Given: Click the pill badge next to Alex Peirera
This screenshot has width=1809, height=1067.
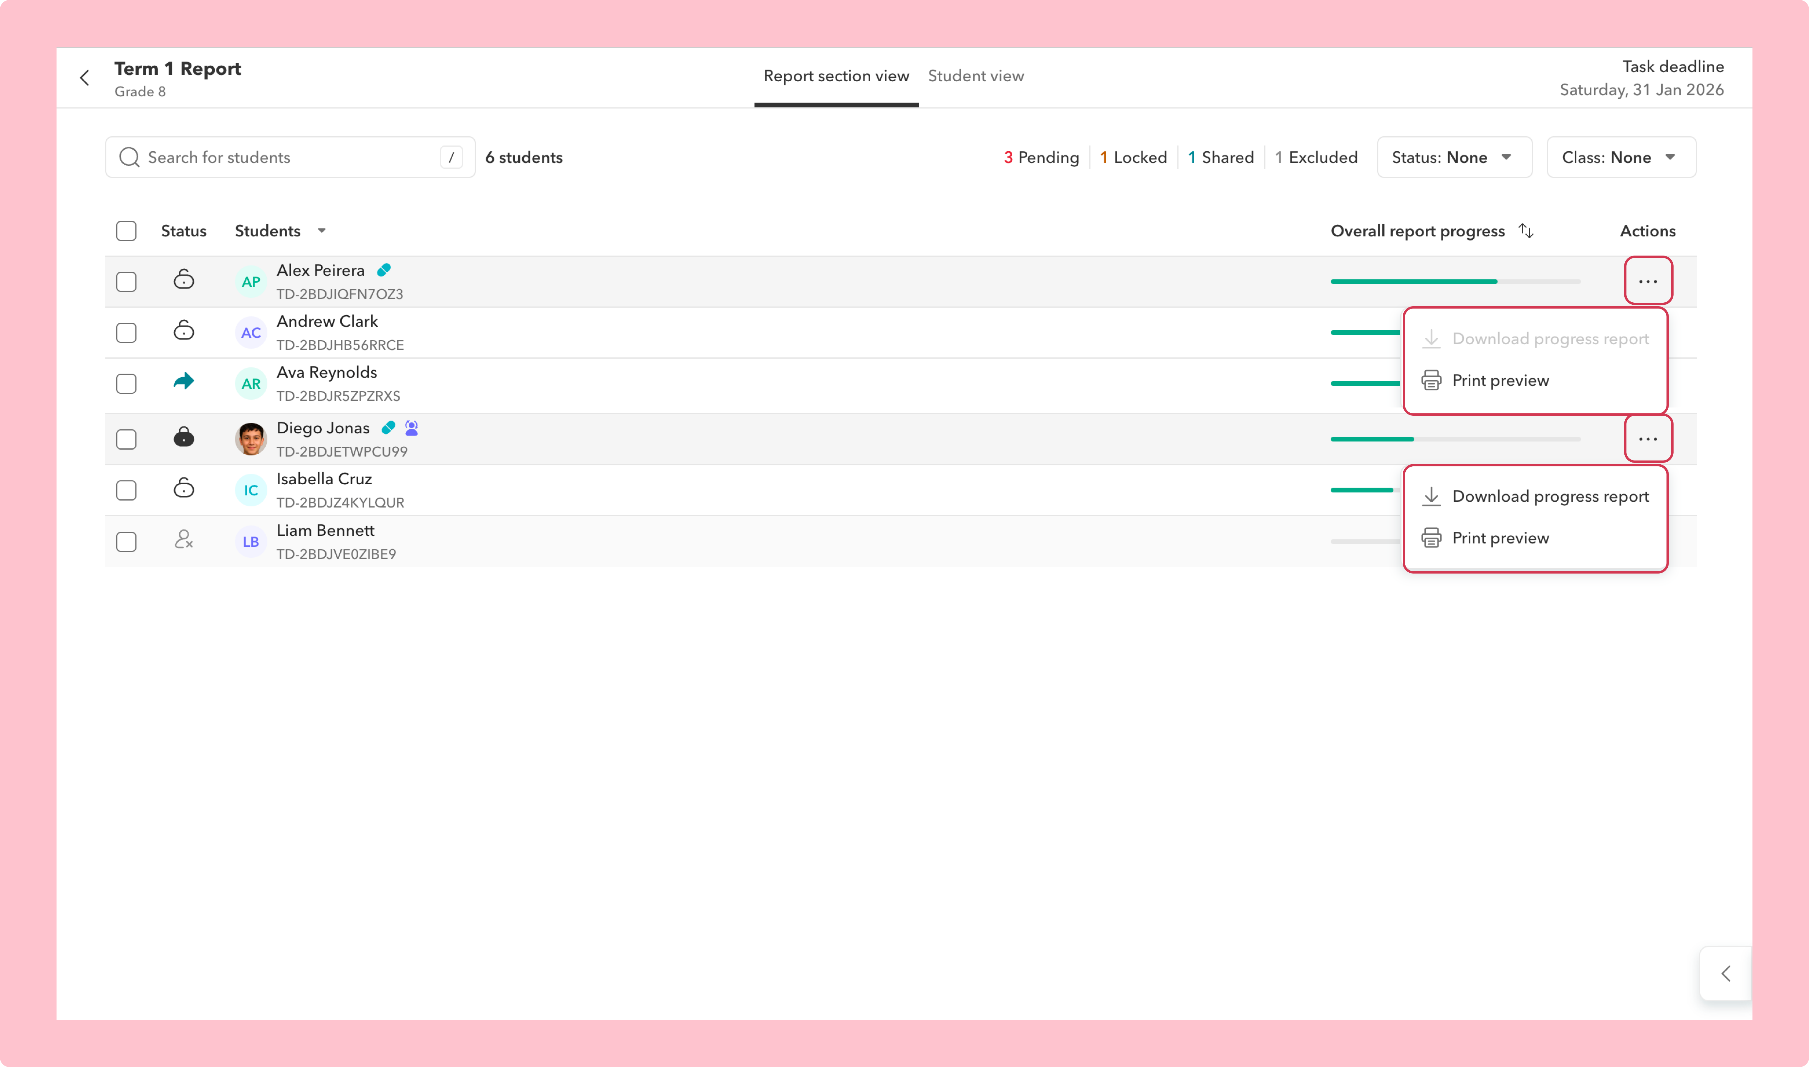Looking at the screenshot, I should click(x=384, y=270).
